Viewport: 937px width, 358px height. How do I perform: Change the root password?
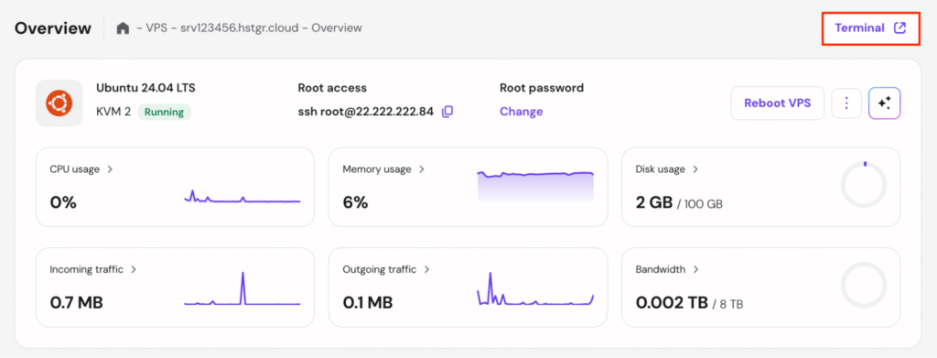click(521, 112)
